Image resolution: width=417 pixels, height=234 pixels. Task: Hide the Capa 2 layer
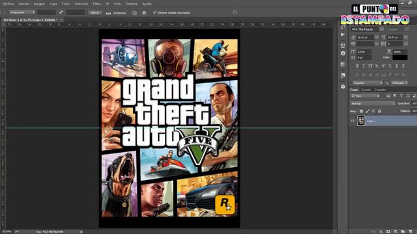point(353,121)
